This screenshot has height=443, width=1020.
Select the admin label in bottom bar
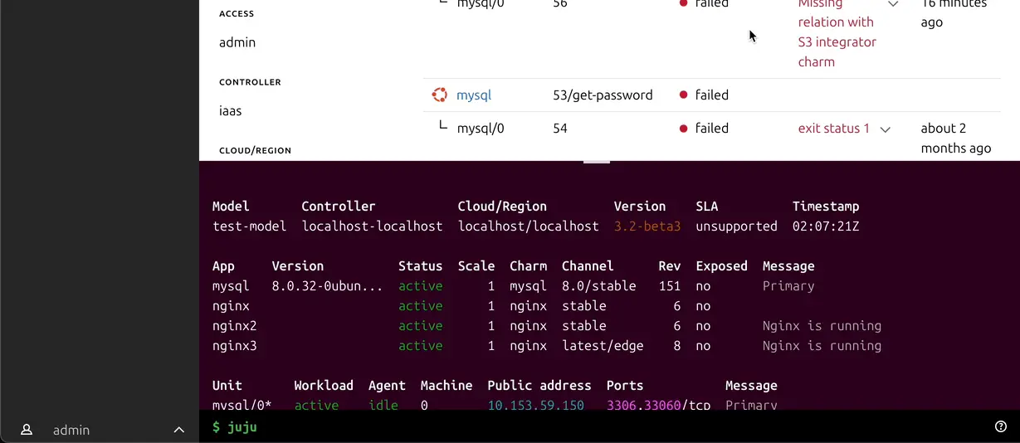tap(71, 430)
